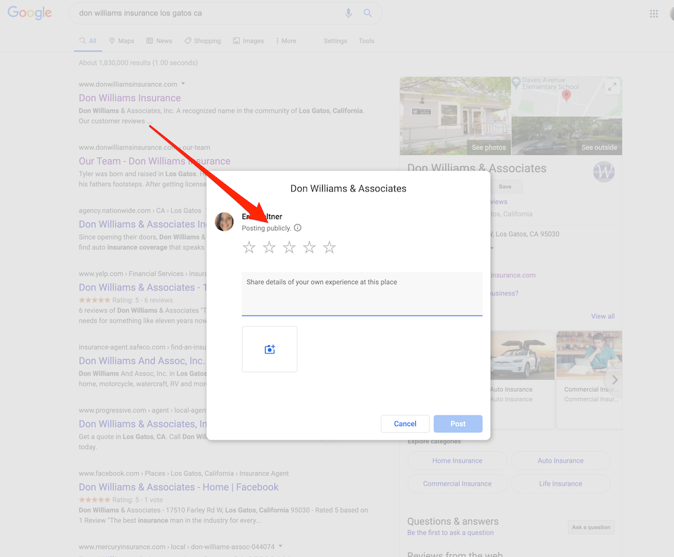Select the fourth star rating
Viewport: 674px width, 557px height.
[x=309, y=247]
